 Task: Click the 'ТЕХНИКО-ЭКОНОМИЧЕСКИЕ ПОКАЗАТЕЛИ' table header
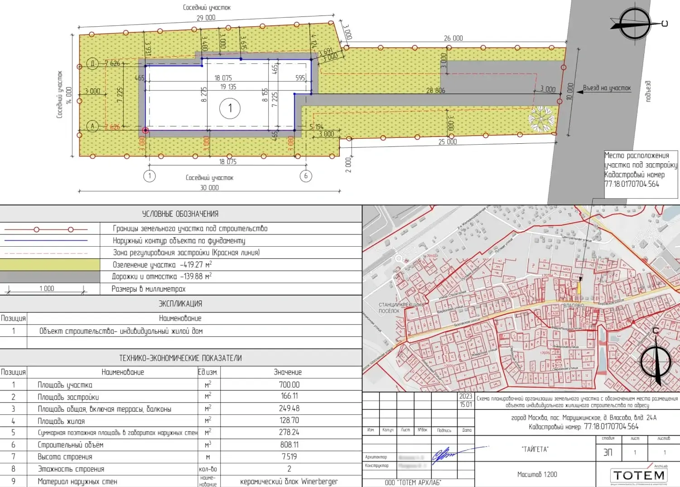click(x=180, y=358)
